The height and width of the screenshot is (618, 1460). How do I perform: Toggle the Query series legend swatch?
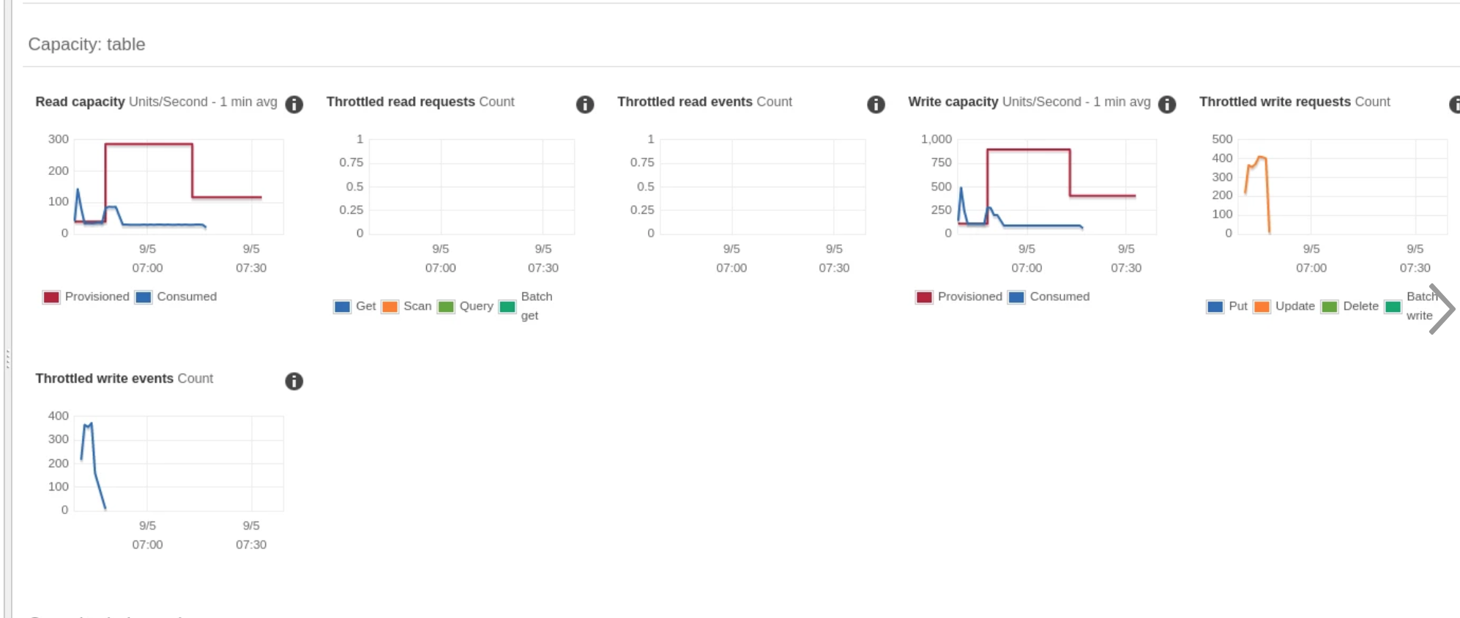(446, 307)
